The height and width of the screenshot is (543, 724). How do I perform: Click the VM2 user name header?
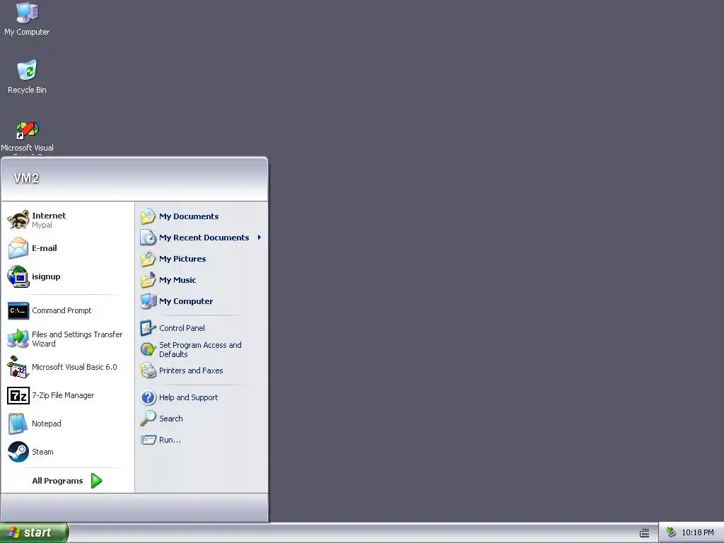[26, 178]
